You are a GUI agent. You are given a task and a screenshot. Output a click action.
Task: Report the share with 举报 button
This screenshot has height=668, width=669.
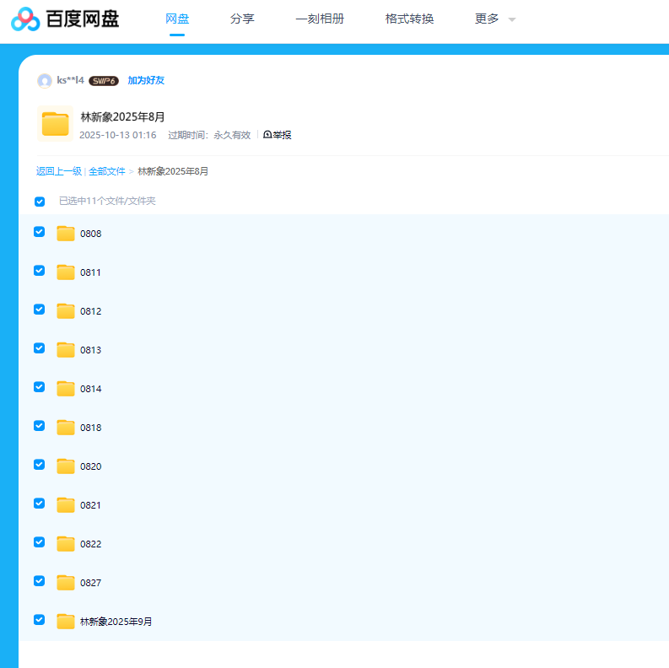tap(278, 135)
